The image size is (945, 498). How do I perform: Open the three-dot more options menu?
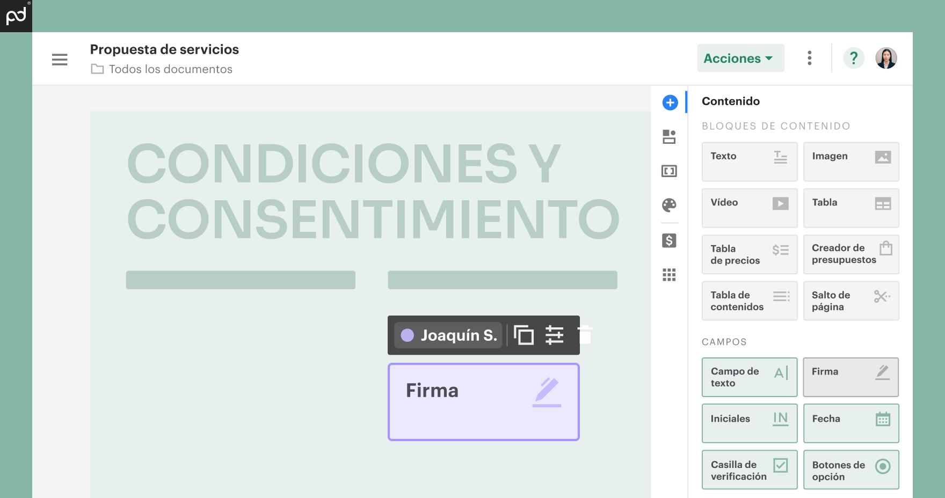[x=809, y=58]
